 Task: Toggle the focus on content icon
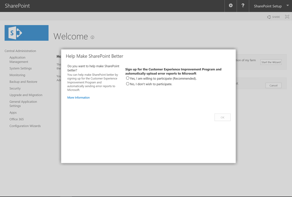coord(287,17)
